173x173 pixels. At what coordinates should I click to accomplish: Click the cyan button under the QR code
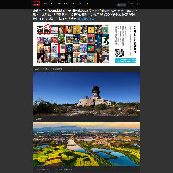125,61
